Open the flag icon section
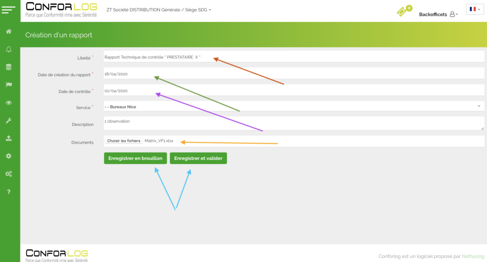The image size is (487, 262). tap(9, 85)
